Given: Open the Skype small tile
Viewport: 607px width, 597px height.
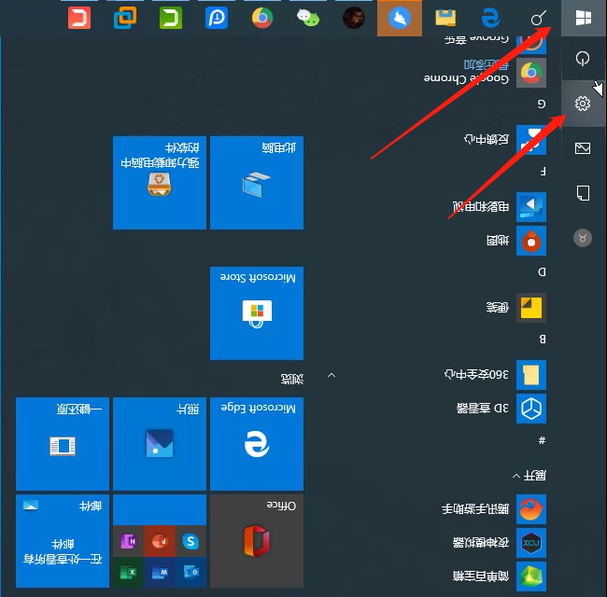Looking at the screenshot, I should [x=191, y=541].
